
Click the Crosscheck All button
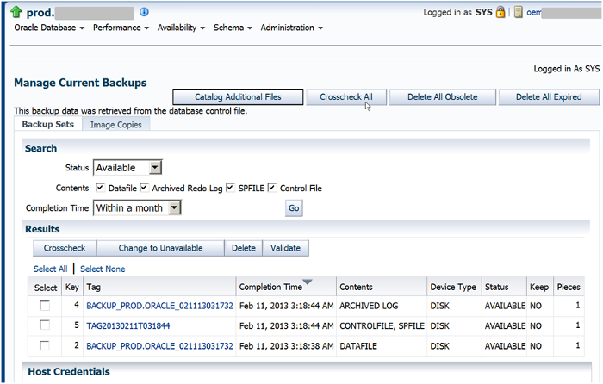pyautogui.click(x=346, y=97)
